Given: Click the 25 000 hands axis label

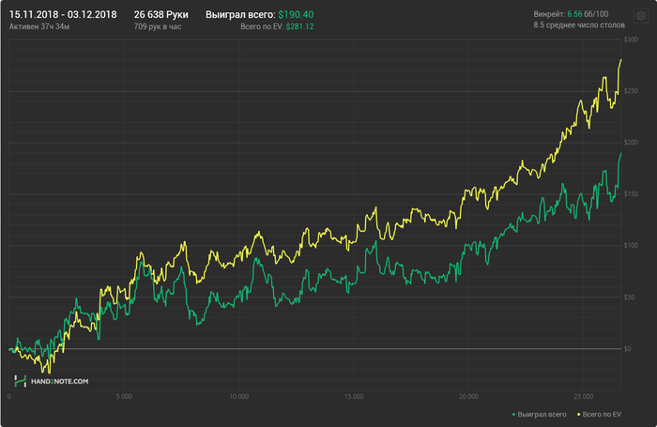Looking at the screenshot, I should click(x=583, y=396).
